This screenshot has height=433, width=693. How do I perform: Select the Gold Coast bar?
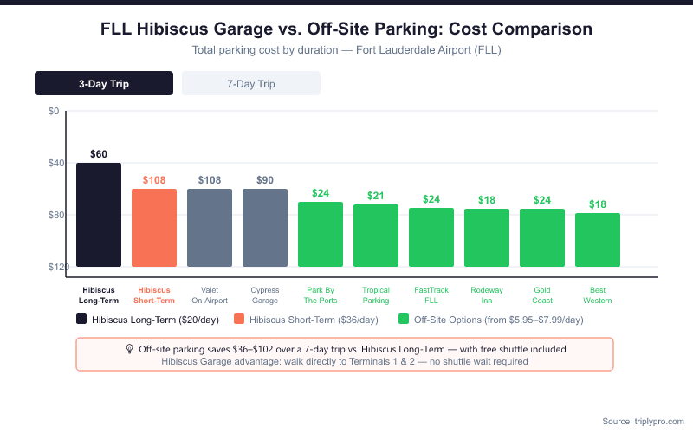(542, 237)
